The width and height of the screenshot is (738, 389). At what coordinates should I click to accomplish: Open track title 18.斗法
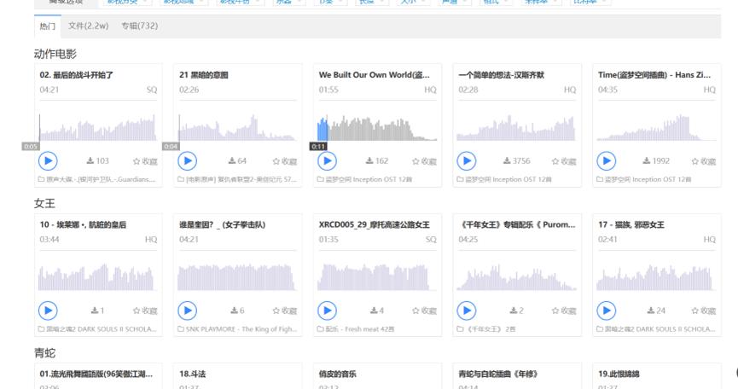[x=193, y=374]
